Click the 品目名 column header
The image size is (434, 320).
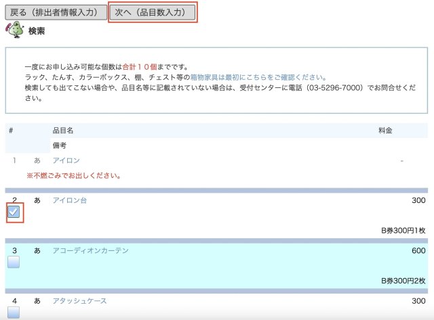click(x=63, y=131)
